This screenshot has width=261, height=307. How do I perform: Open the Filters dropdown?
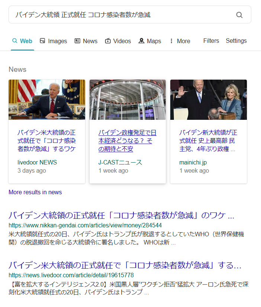[211, 41]
